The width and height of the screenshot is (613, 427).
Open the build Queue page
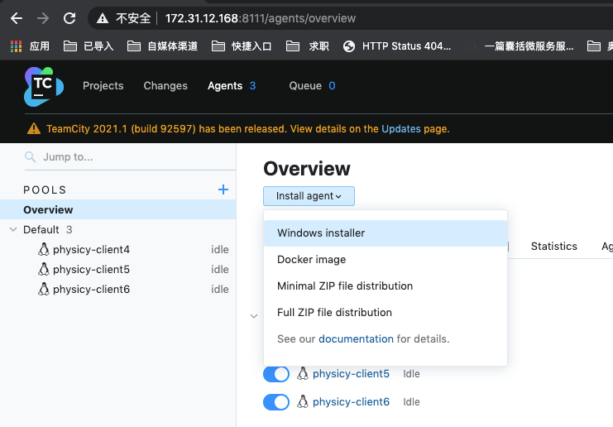click(305, 85)
